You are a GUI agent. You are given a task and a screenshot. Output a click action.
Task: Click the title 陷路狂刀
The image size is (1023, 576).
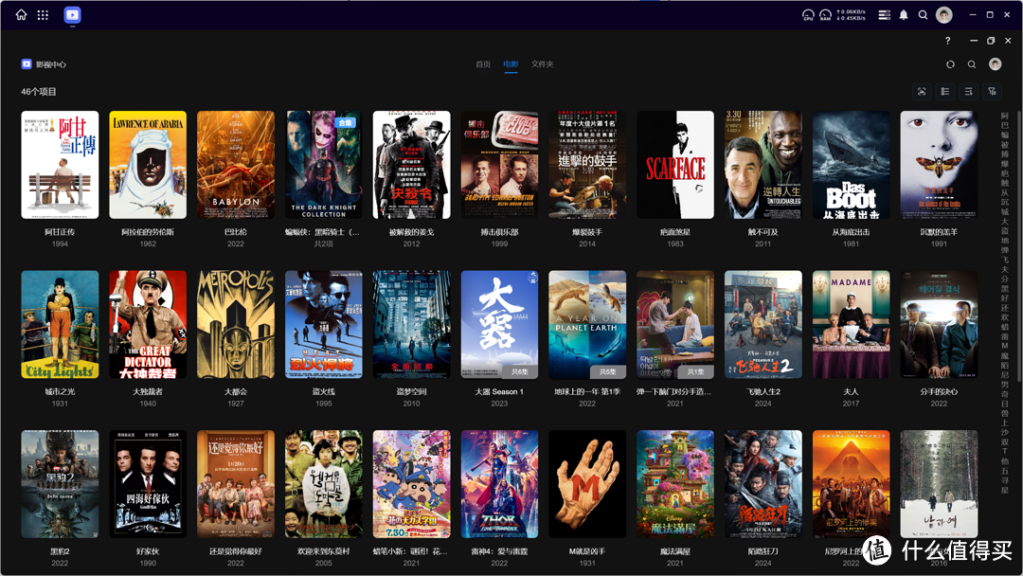(763, 551)
